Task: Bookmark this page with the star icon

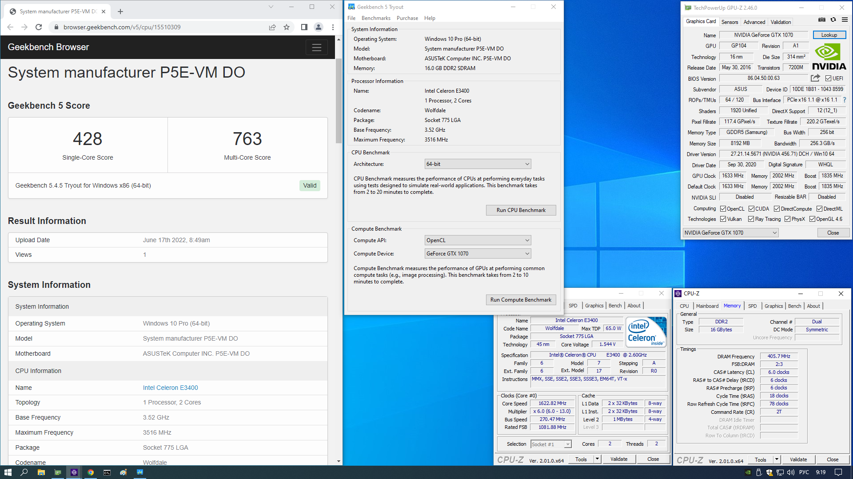Action: 287,27
